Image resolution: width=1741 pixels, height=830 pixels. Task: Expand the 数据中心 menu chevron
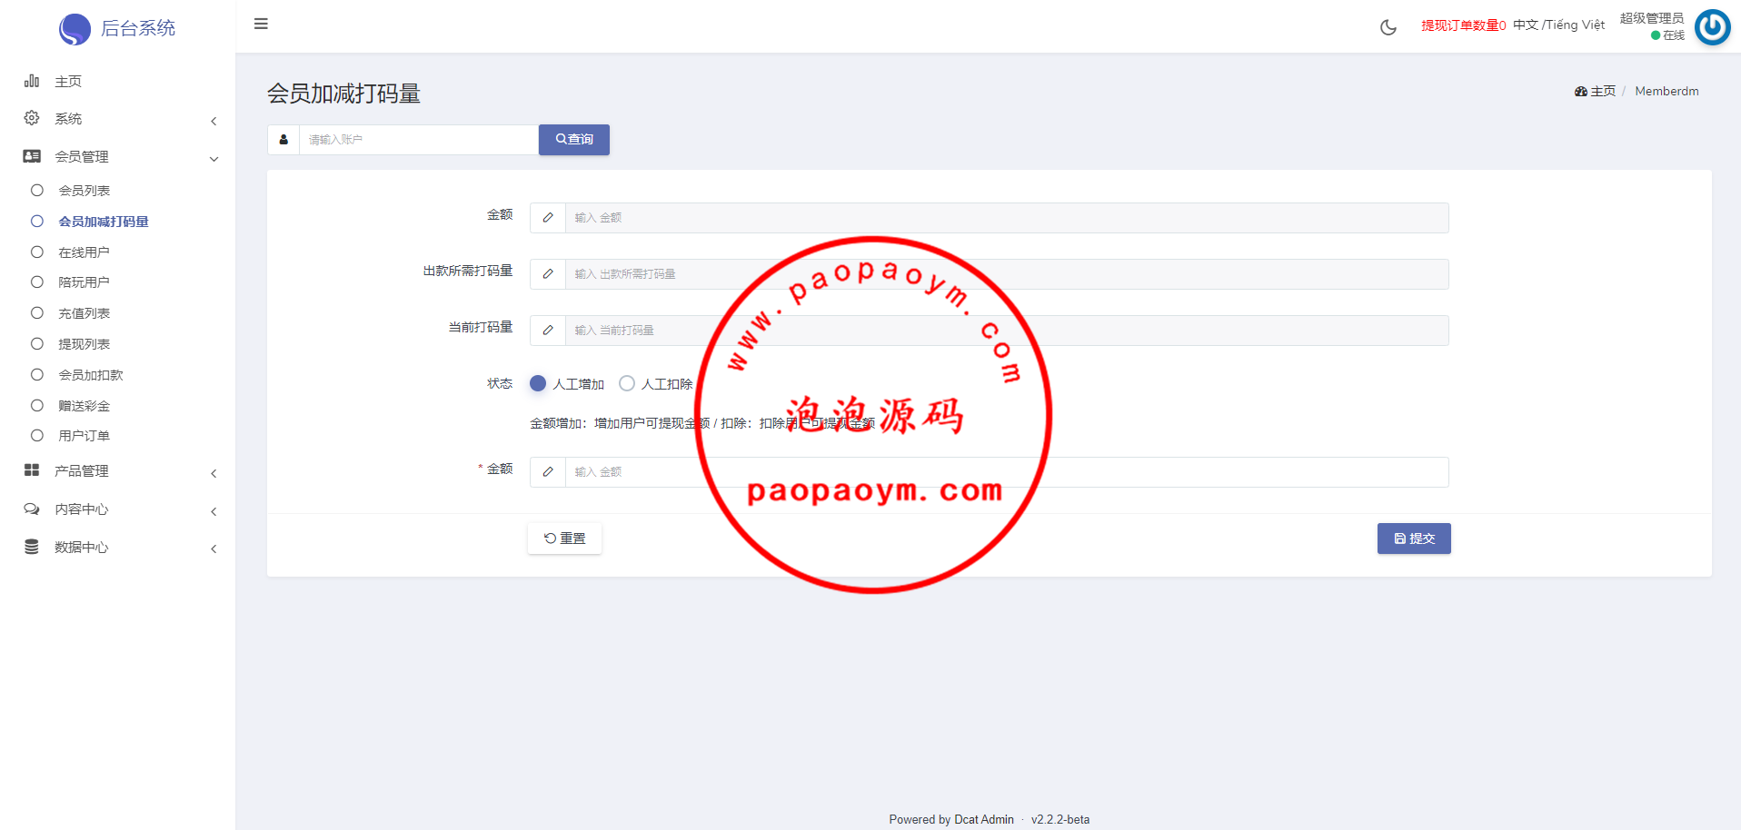(214, 548)
